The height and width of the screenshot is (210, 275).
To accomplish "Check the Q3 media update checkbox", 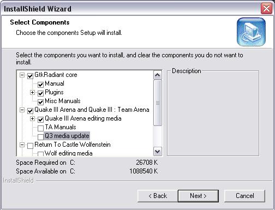I will [40, 137].
